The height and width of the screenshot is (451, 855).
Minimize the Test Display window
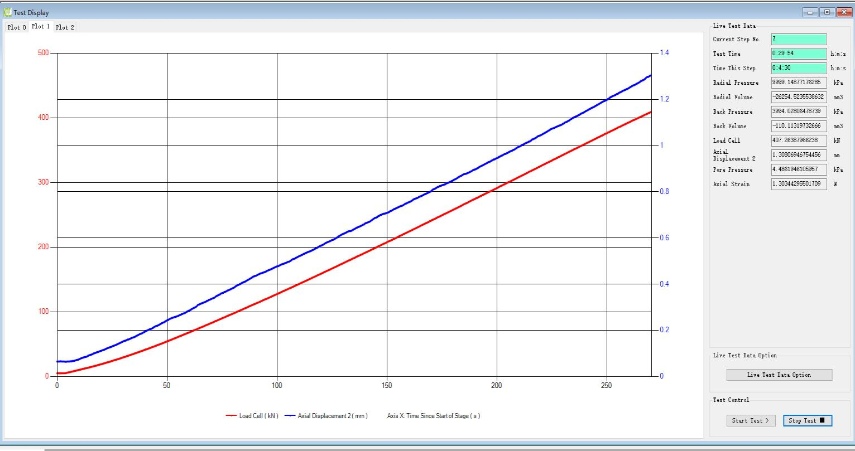810,12
